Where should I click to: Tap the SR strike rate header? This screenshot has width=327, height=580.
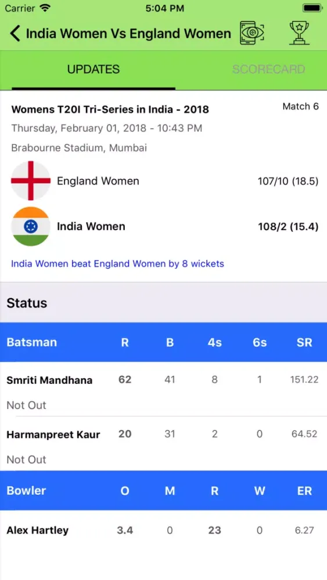304,342
